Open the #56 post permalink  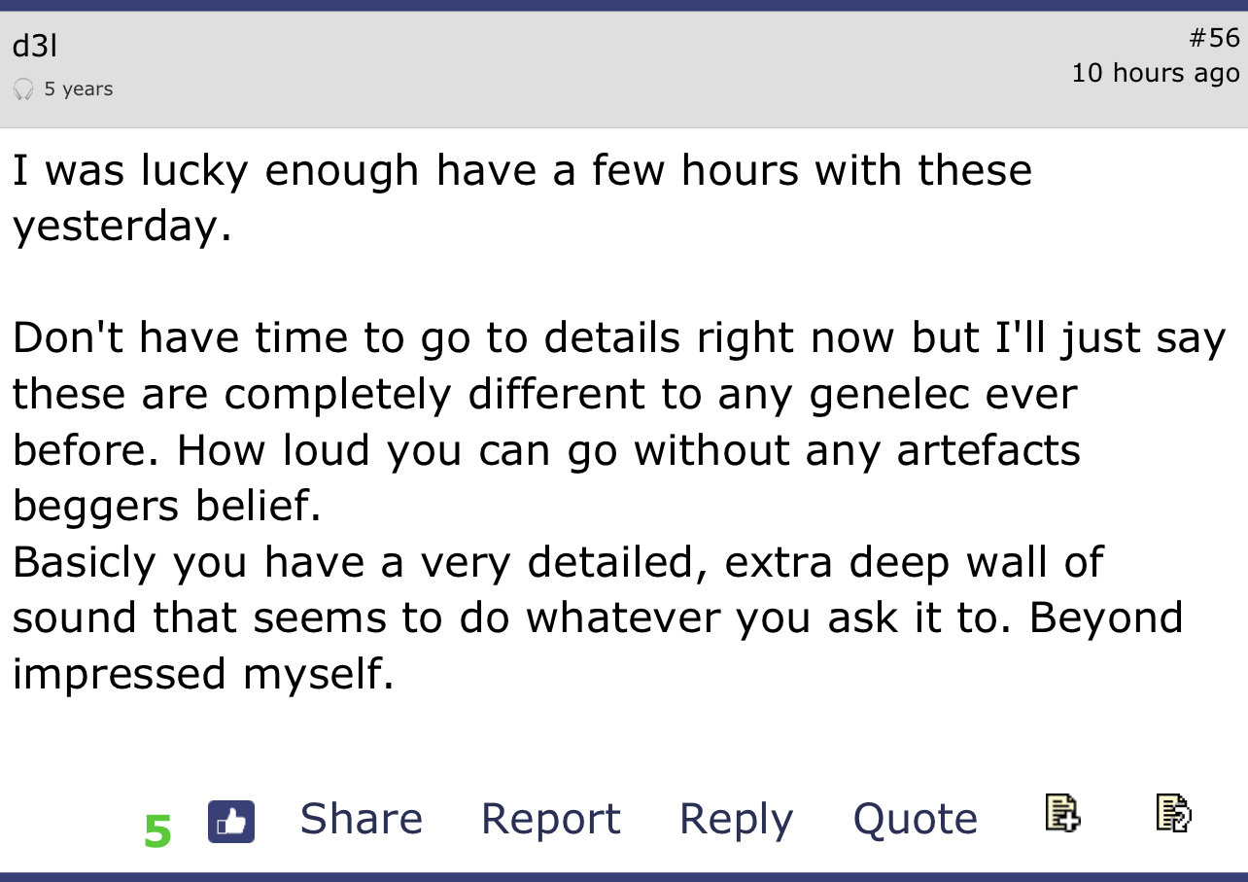1214,38
